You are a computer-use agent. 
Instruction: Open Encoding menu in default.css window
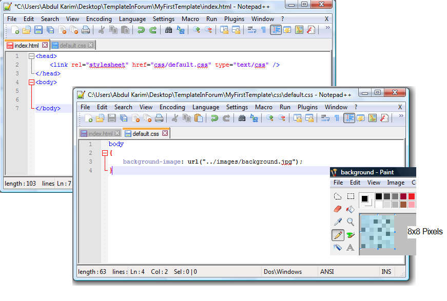point(172,107)
